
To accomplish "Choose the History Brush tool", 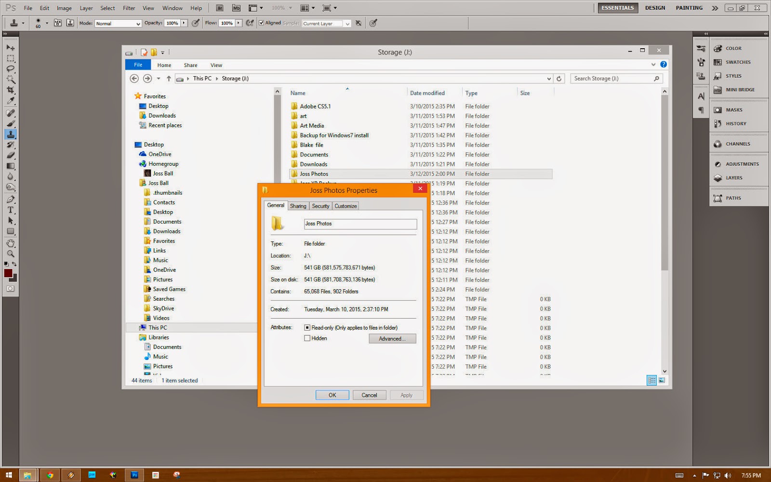I will tap(10, 145).
